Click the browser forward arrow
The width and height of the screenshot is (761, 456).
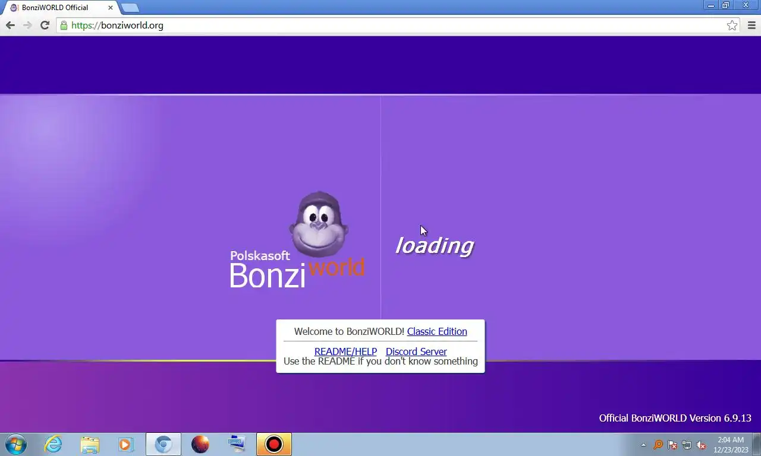coord(27,25)
